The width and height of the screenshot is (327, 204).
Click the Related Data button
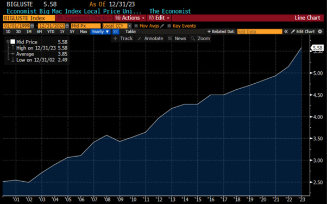click(x=221, y=32)
